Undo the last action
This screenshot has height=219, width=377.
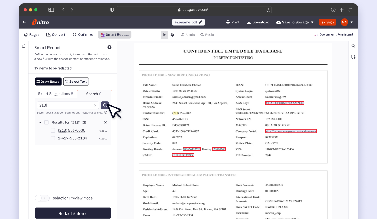(x=188, y=35)
